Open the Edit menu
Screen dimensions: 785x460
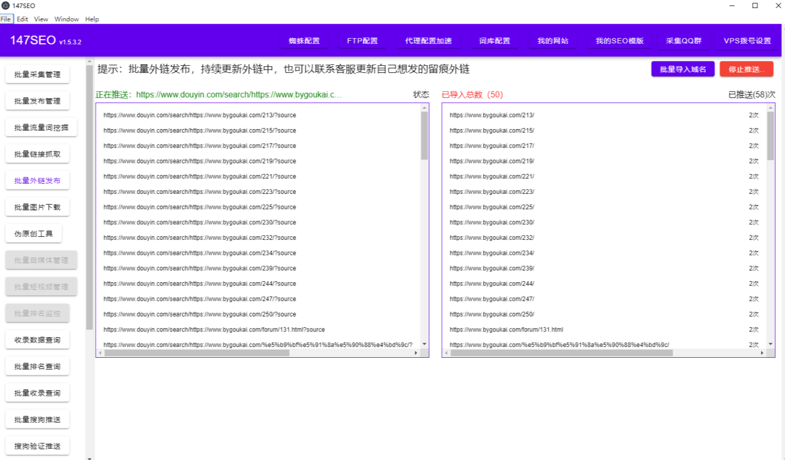(x=22, y=19)
